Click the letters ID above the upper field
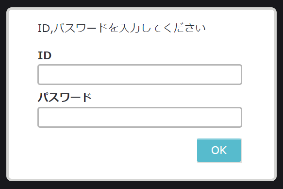 pyautogui.click(x=45, y=55)
